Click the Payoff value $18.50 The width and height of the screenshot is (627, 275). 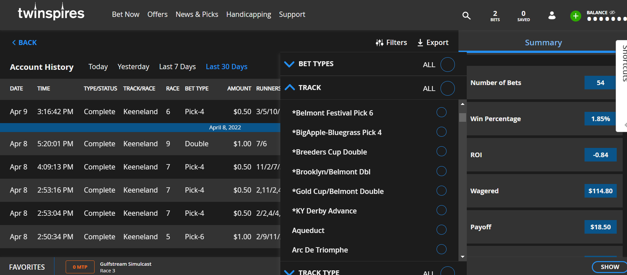click(x=600, y=227)
